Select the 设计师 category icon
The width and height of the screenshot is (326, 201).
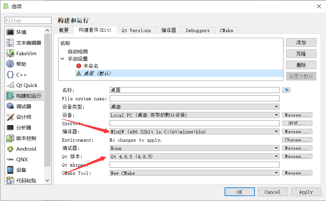[x=10, y=117]
